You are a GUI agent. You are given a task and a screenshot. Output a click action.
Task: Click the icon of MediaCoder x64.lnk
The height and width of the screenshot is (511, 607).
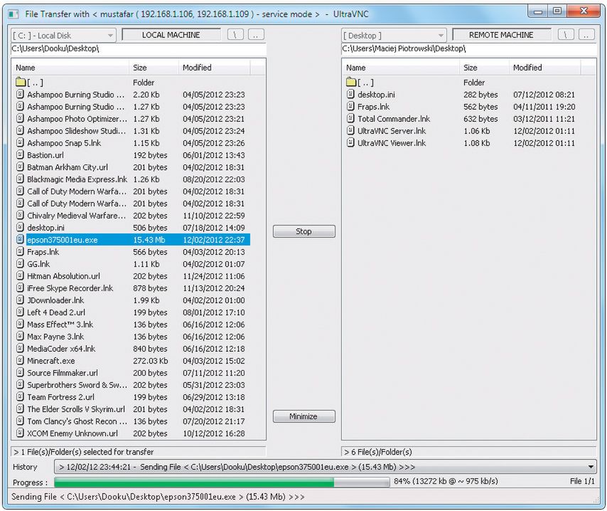[20, 348]
